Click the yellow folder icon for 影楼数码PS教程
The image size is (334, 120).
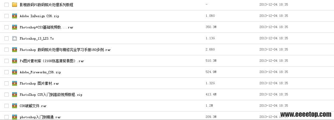tap(15, 4)
